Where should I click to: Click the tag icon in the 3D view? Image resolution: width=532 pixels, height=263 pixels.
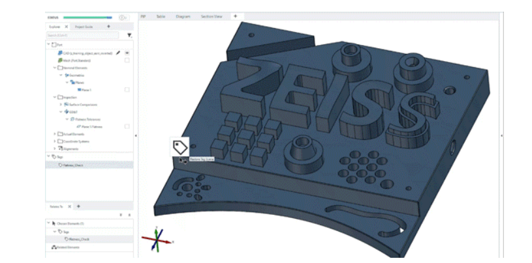(180, 146)
